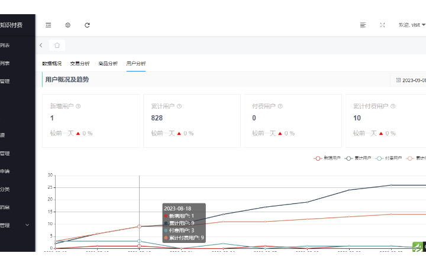The image size is (426, 266).
Task: Click the 0 value in 付费用户 card
Action: point(254,118)
